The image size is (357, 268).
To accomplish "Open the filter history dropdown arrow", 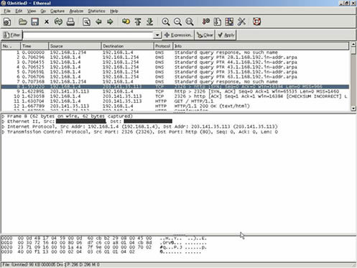I will click(157, 35).
